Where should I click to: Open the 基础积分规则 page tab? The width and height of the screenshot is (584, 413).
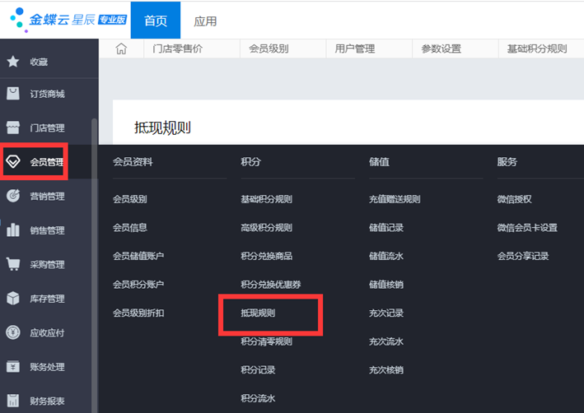[538, 49]
